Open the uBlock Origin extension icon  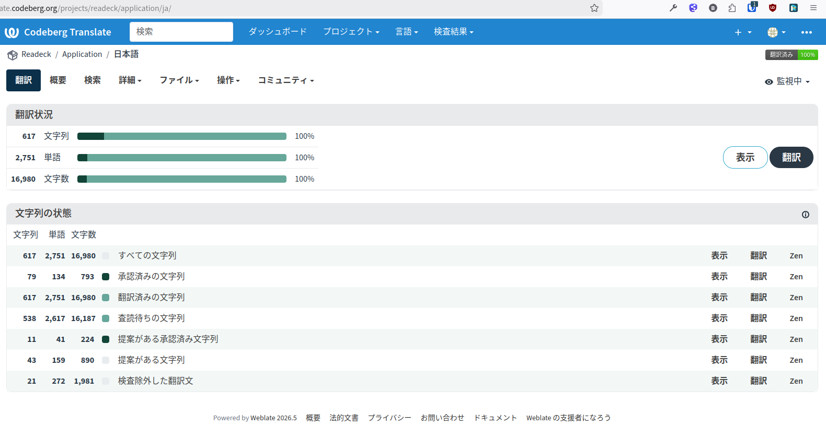[773, 8]
